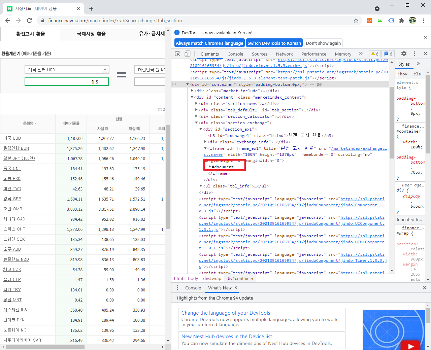The width and height of the screenshot is (431, 350).
Task: Select html in the breadcrumb bar
Action: [178, 278]
